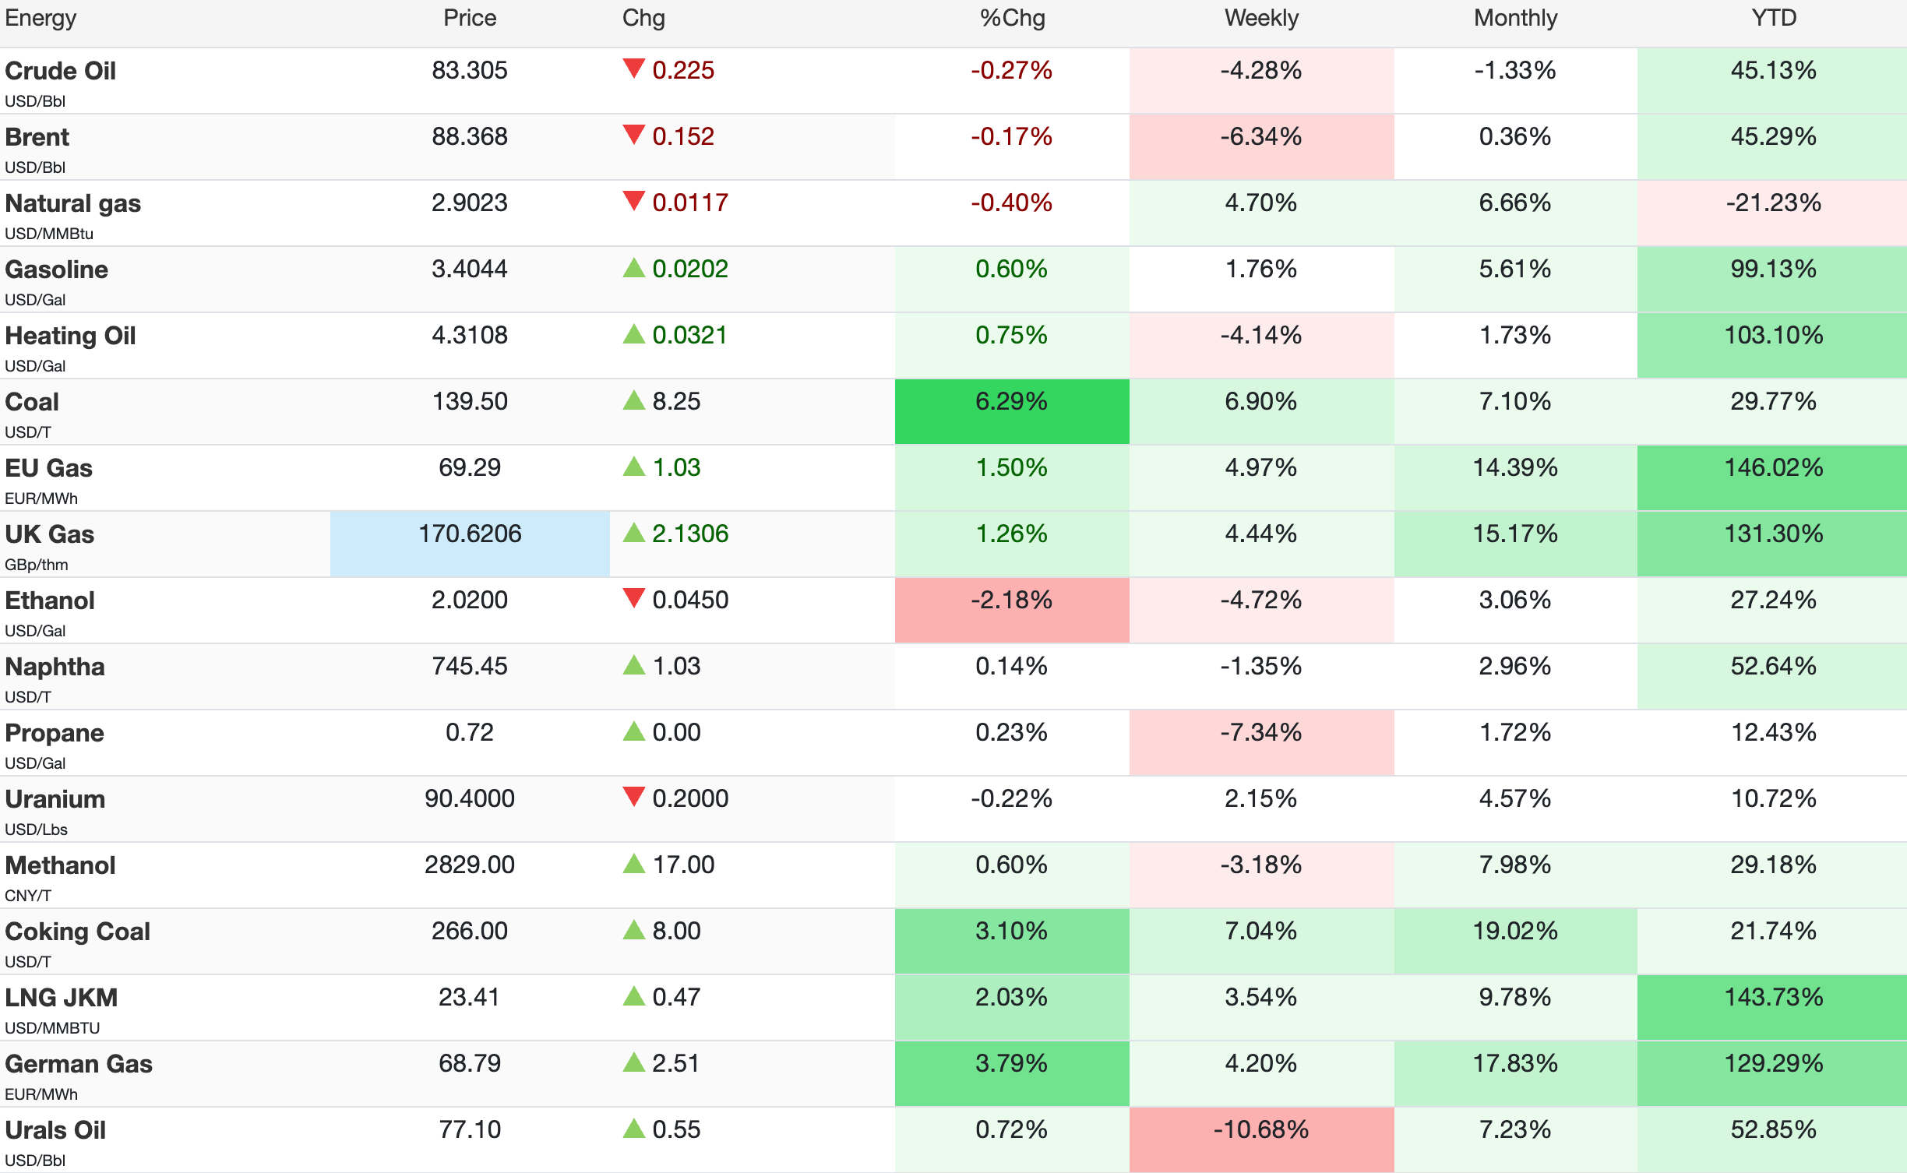Sort by the Chg column header
The height and width of the screenshot is (1173, 1907).
pyautogui.click(x=643, y=19)
